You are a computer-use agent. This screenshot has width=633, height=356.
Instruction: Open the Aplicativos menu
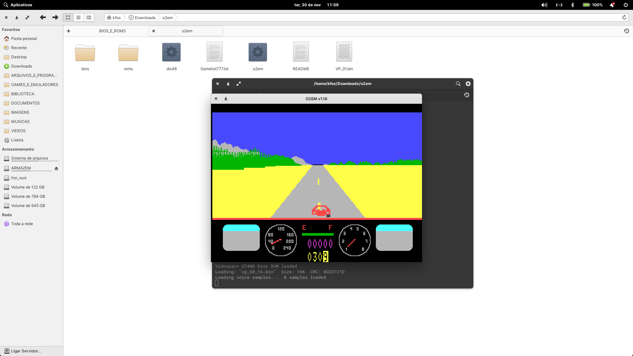18,5
